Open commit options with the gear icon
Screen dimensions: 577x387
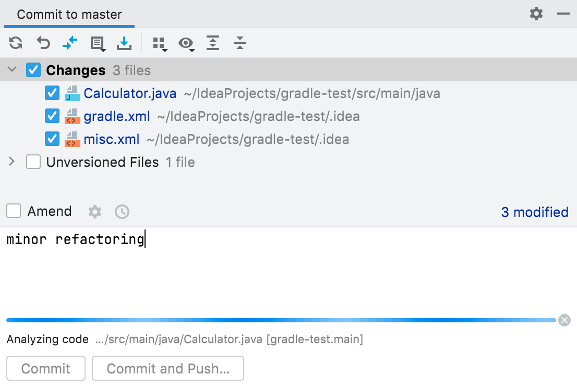click(95, 212)
